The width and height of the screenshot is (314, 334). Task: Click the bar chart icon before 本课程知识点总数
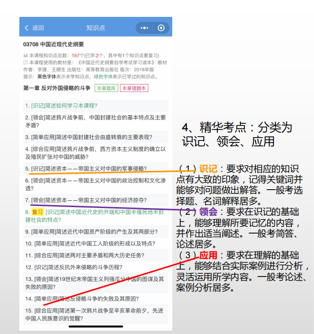26,56
